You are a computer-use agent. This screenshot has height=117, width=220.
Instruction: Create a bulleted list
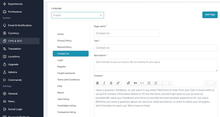[149, 83]
